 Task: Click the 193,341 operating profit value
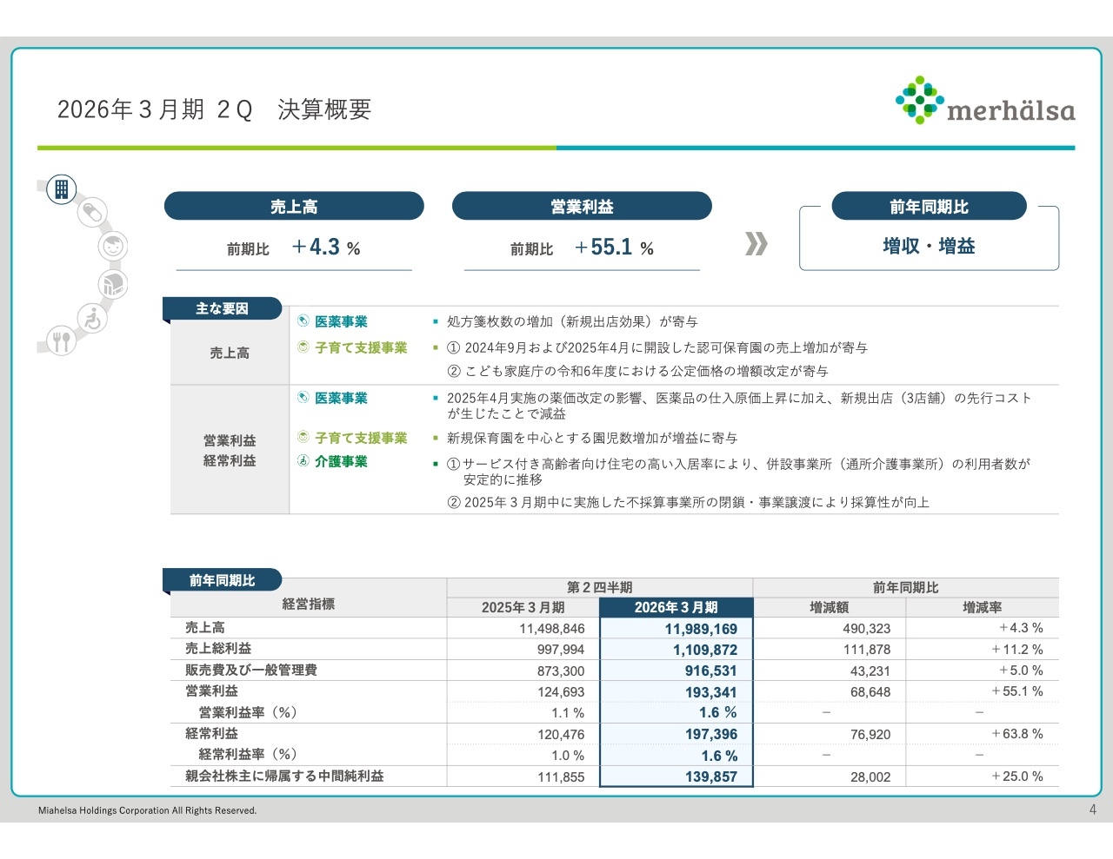click(710, 692)
